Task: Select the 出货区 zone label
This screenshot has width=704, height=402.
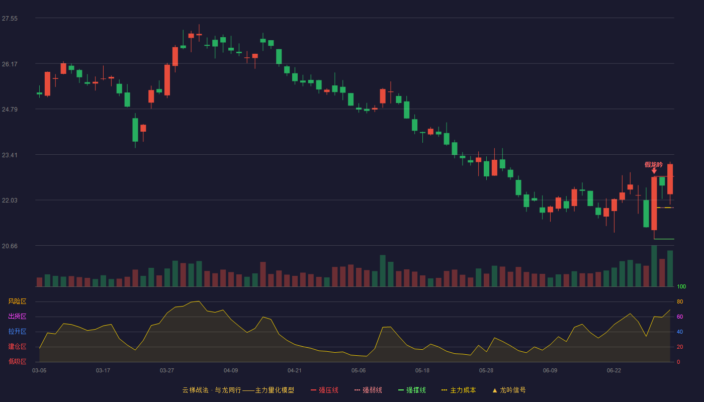Action: [x=17, y=317]
